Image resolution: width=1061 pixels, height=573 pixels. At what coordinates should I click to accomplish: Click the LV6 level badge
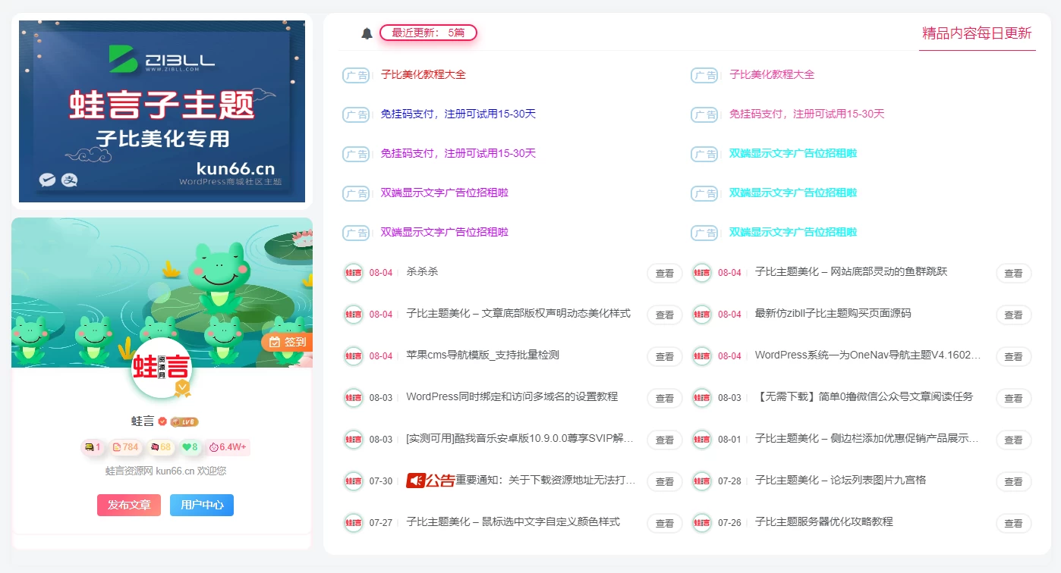(x=184, y=421)
